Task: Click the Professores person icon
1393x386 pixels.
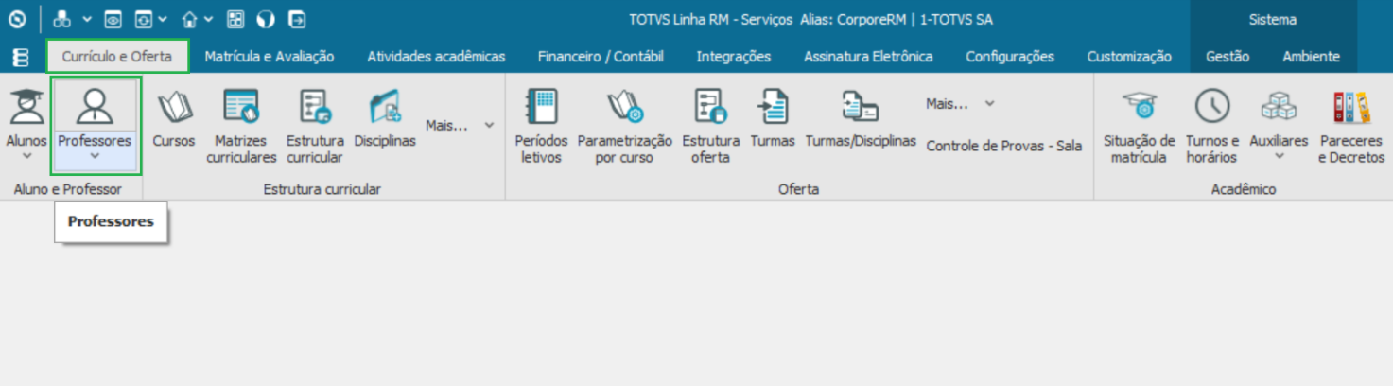Action: point(95,107)
